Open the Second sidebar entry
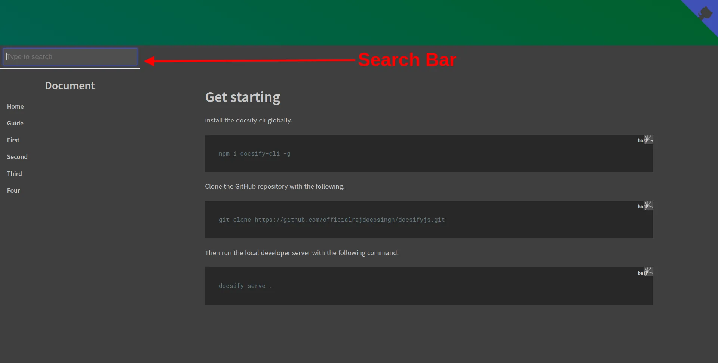Image resolution: width=718 pixels, height=363 pixels. pyautogui.click(x=17, y=156)
